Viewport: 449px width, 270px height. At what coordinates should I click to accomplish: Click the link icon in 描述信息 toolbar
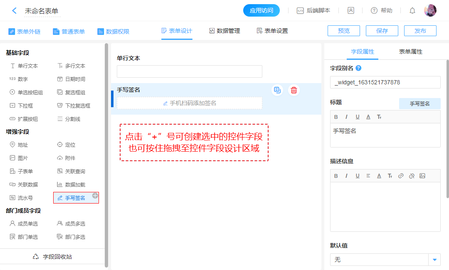[401, 176]
